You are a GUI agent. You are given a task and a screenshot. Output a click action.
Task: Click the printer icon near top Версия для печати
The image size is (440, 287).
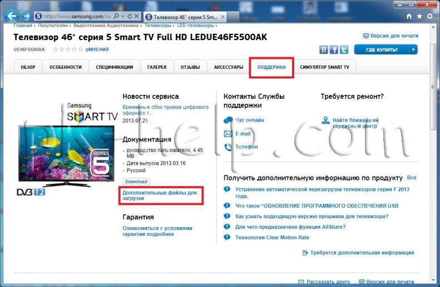pyautogui.click(x=365, y=36)
